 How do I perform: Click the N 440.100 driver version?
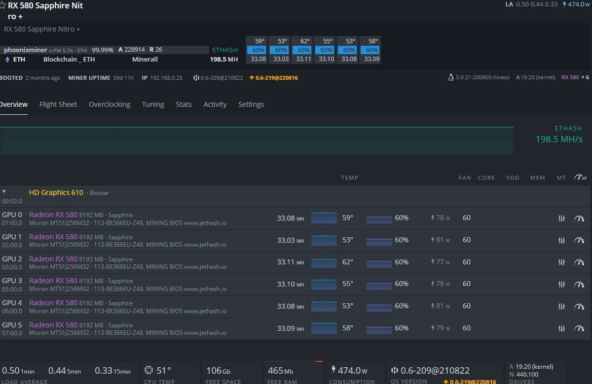pyautogui.click(x=524, y=374)
